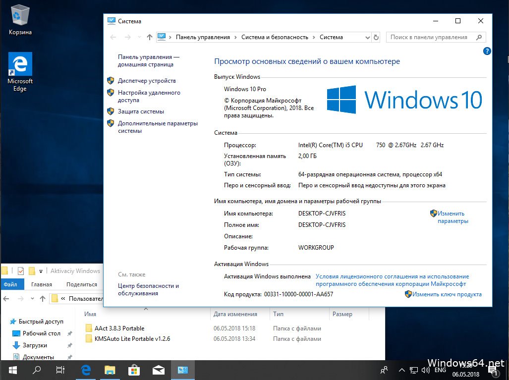The height and width of the screenshot is (380, 509).
Task: Open taskbar search
Action: click(x=37, y=370)
